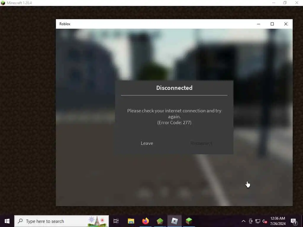Image resolution: width=303 pixels, height=227 pixels.
Task: Click the Minecraft game taskbar icon
Action: pos(189,221)
